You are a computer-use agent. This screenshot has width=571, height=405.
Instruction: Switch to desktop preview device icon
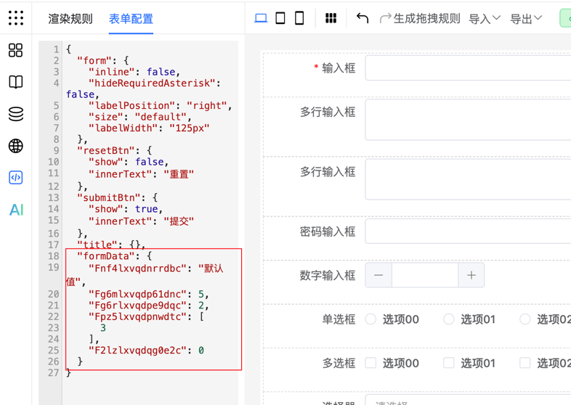[x=261, y=18]
